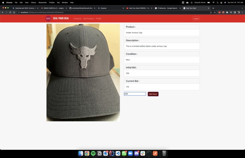Launch Zoom from the dock
This screenshot has height=158, width=245.
pyautogui.click(x=130, y=153)
